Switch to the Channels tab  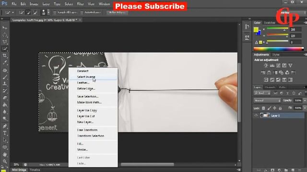click(270, 87)
